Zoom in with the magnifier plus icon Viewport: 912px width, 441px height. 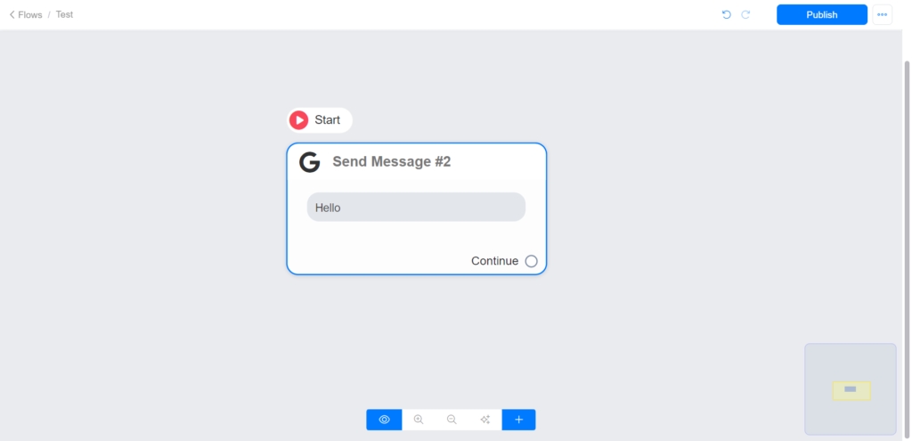(419, 420)
